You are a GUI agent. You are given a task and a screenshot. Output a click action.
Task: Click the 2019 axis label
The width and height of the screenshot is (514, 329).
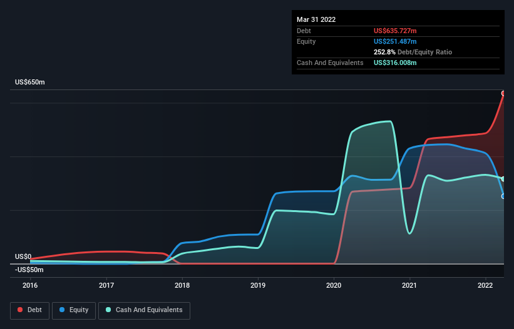coord(258,285)
